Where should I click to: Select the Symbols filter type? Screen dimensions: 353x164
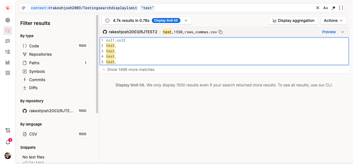(x=37, y=71)
